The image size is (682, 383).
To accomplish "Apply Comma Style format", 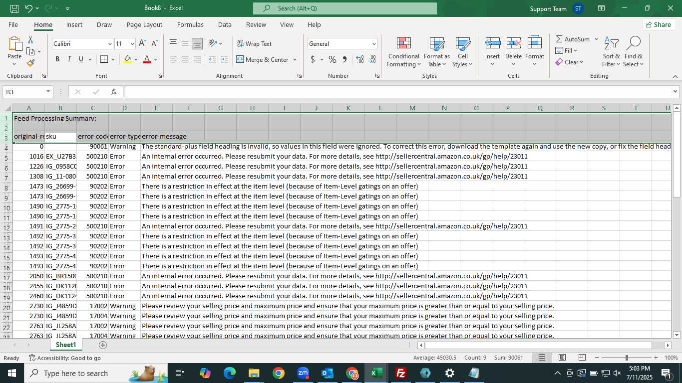I will [x=344, y=59].
